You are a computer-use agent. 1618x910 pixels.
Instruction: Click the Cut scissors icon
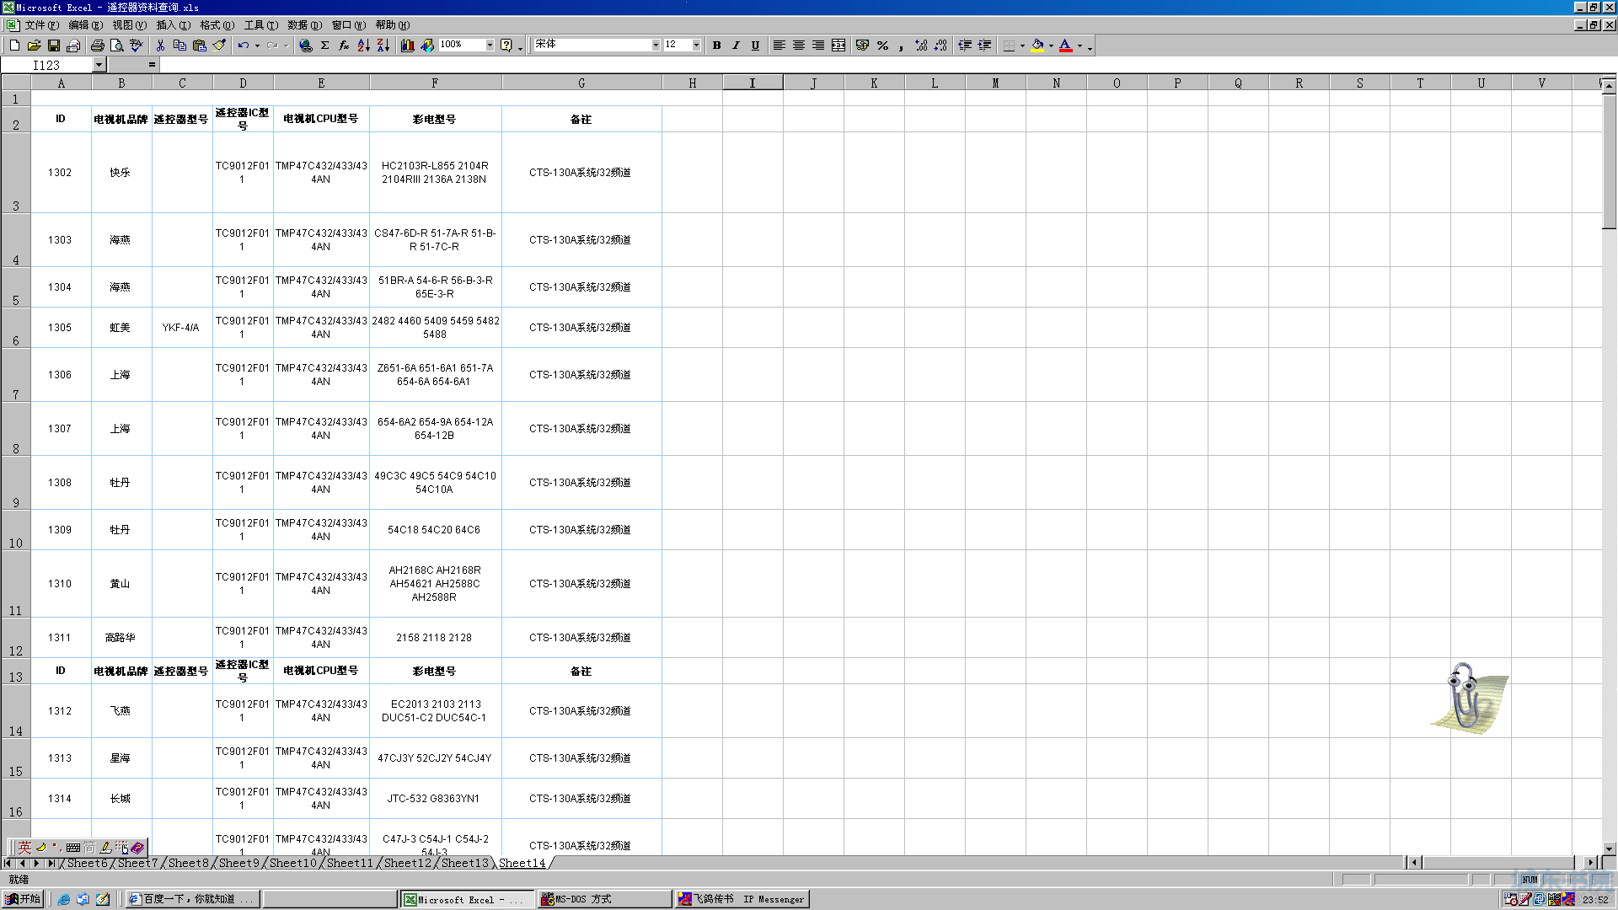[160, 45]
